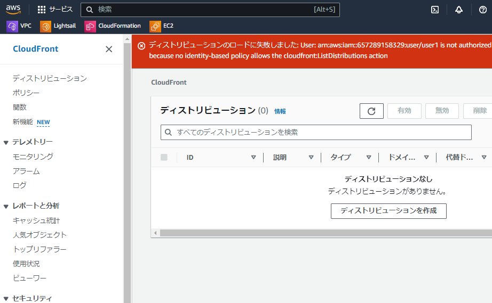The image size is (492, 303).
Task: Click the CloudFront sidebar title link
Action: [x=35, y=49]
